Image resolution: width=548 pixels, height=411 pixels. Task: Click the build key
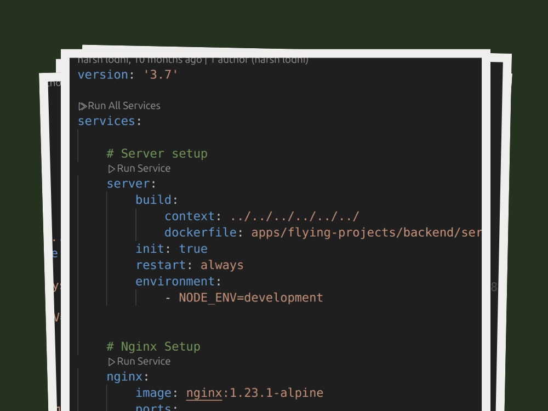pos(153,200)
